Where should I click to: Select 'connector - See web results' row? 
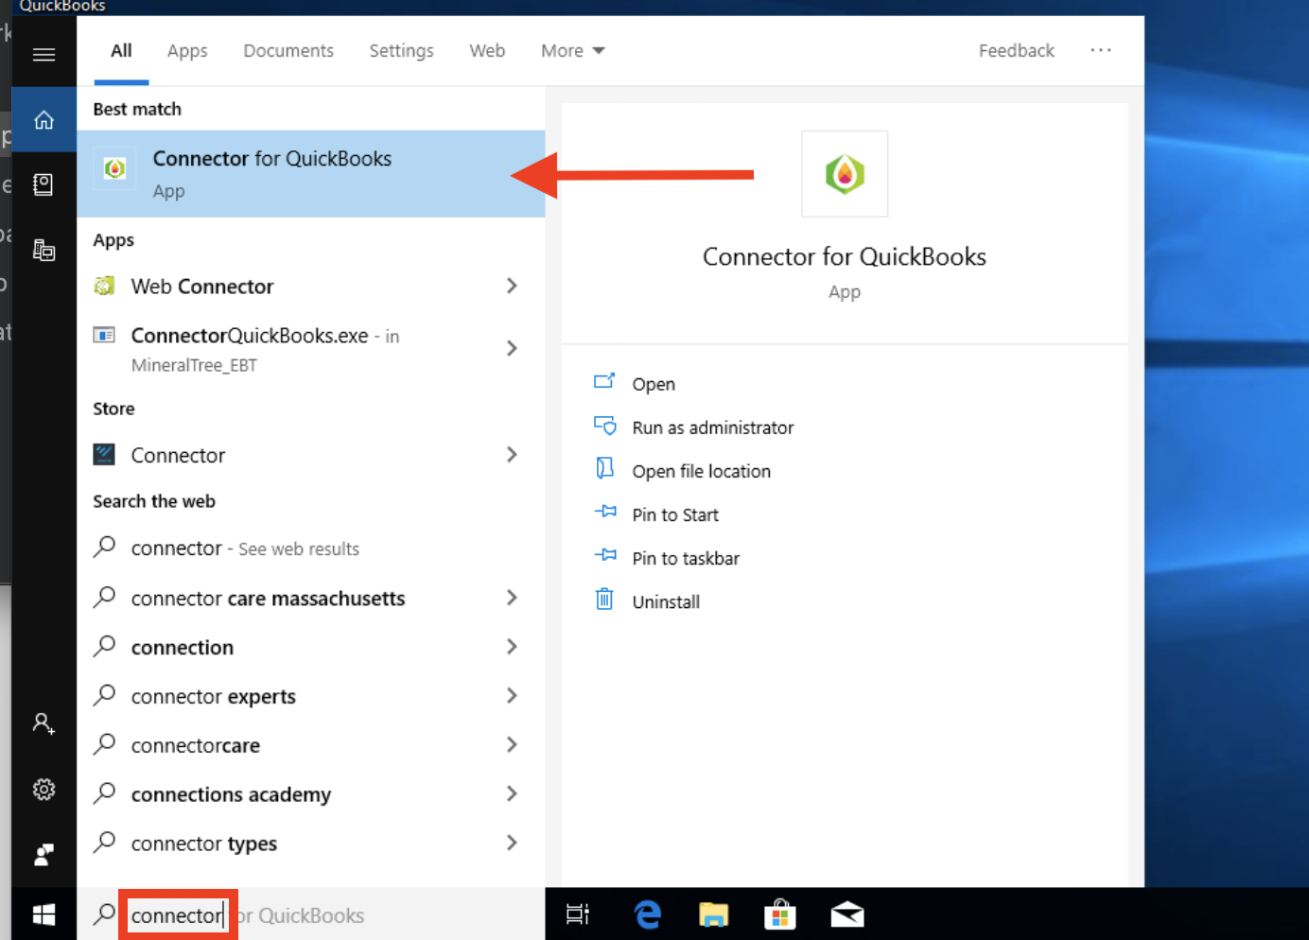(311, 548)
